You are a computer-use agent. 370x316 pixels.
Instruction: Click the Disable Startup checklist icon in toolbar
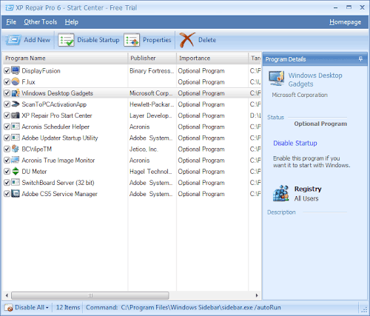tap(66, 40)
